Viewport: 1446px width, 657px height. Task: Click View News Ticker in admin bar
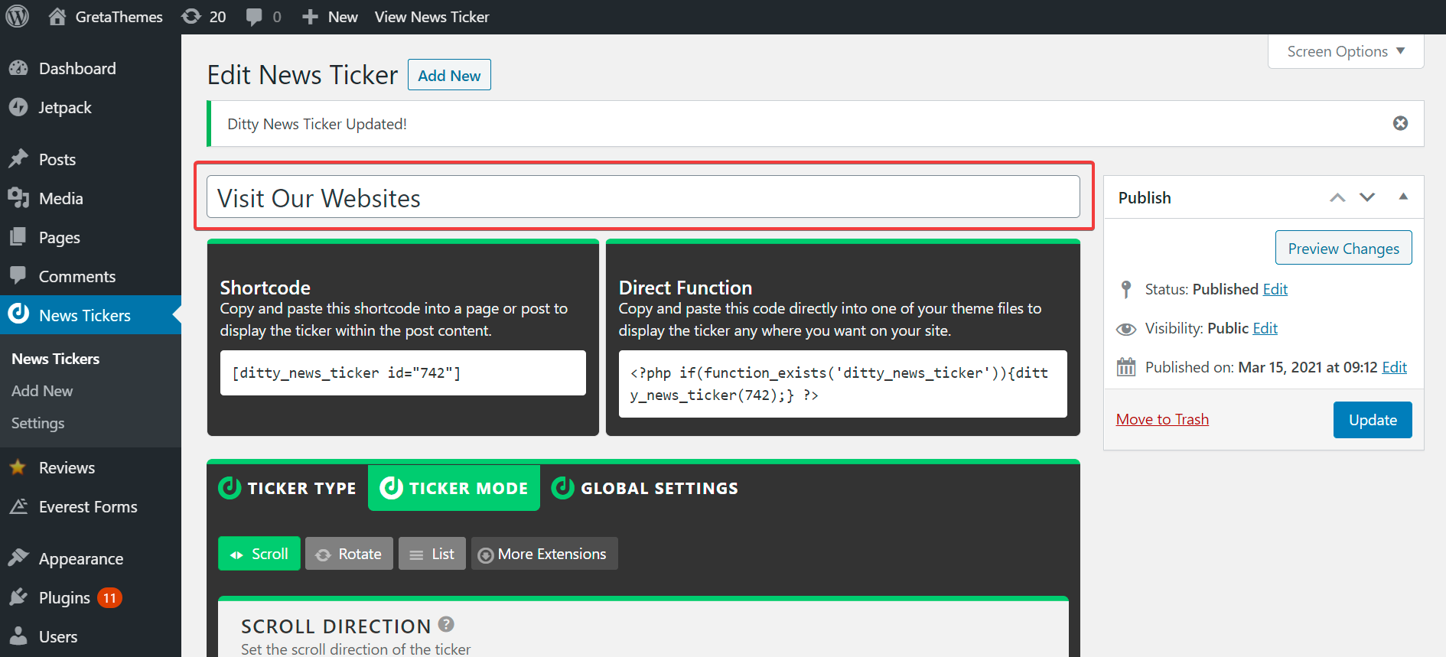point(432,17)
